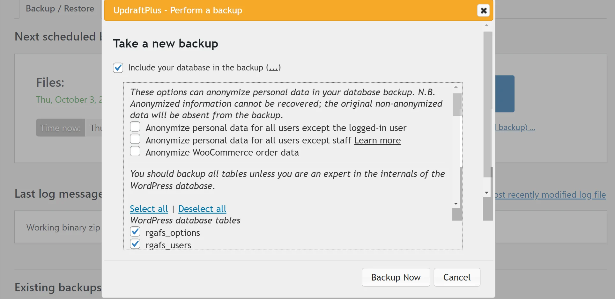Image resolution: width=615 pixels, height=299 pixels.
Task: Open the Backup / Restore tab
Action: click(60, 9)
